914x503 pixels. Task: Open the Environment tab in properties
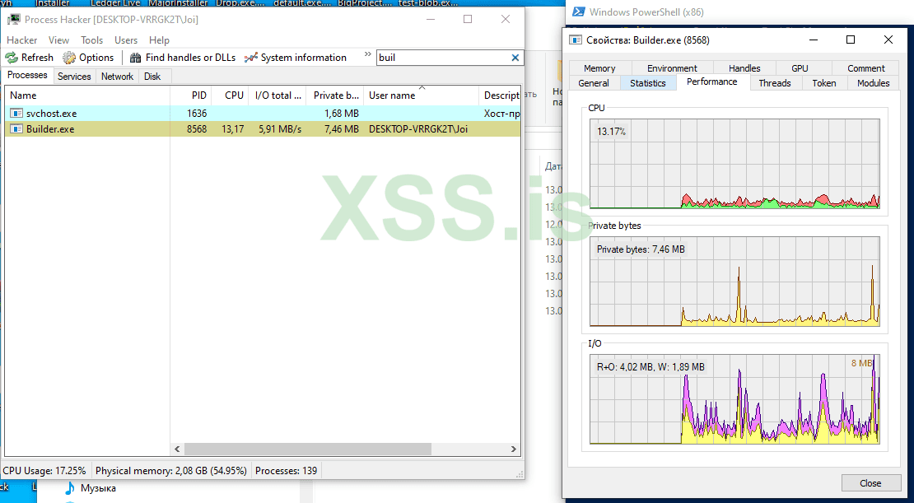click(x=672, y=68)
